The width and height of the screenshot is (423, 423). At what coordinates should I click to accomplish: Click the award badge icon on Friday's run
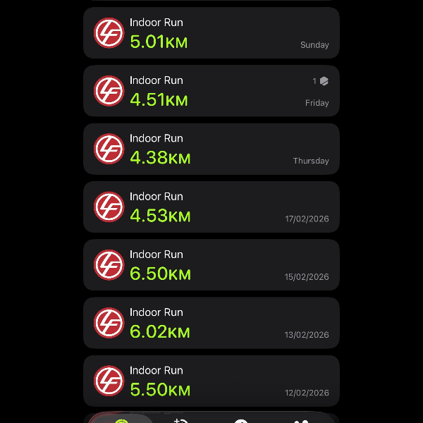pyautogui.click(x=324, y=81)
